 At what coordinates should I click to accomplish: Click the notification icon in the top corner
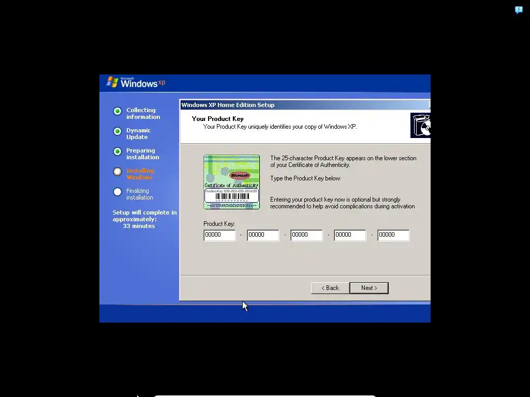[x=519, y=10]
